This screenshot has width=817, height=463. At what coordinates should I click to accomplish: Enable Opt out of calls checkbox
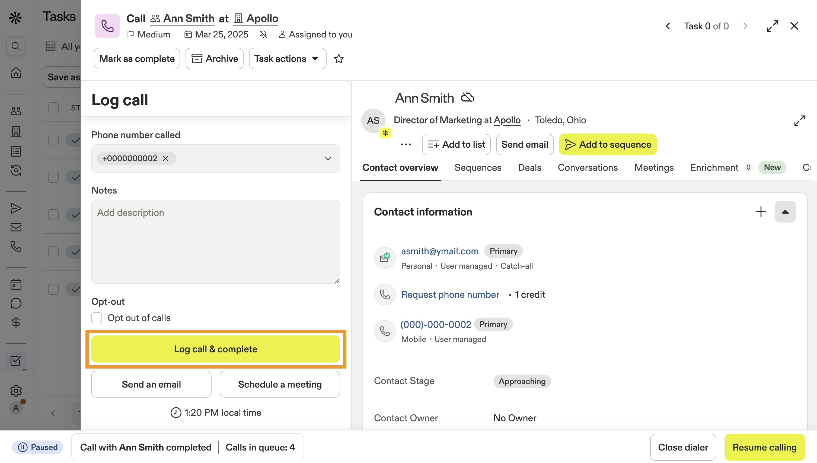(x=97, y=318)
